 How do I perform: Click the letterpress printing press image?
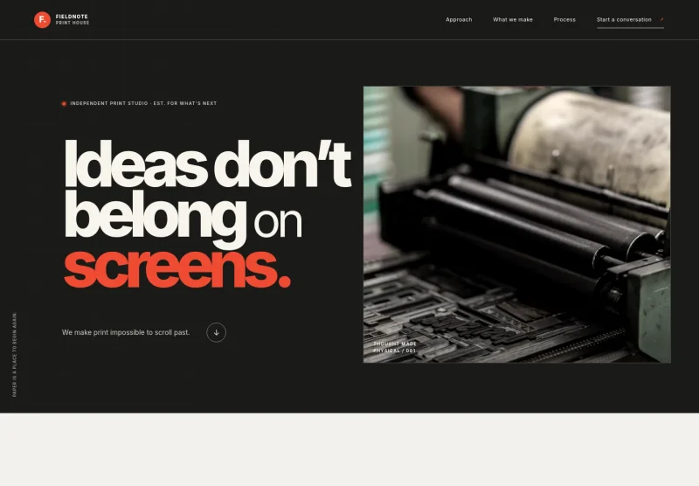tap(516, 225)
